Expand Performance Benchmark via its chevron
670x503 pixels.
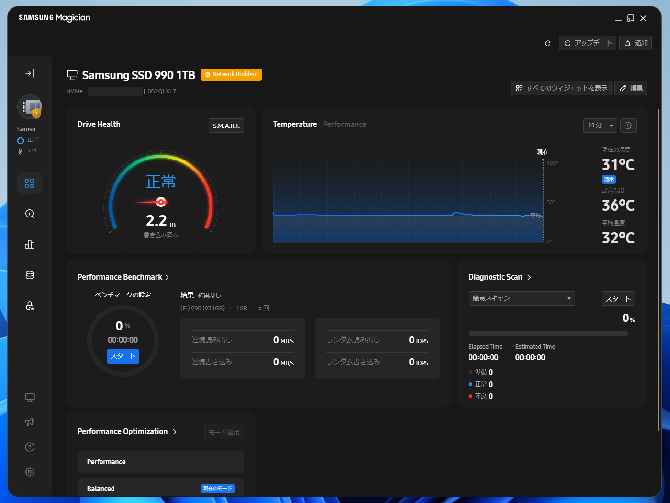click(167, 277)
